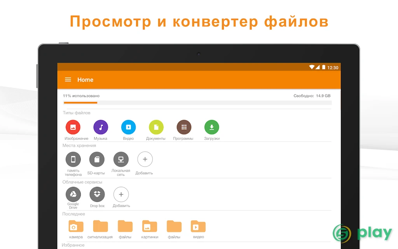Click the 'Типы файлов' section header

(x=77, y=113)
